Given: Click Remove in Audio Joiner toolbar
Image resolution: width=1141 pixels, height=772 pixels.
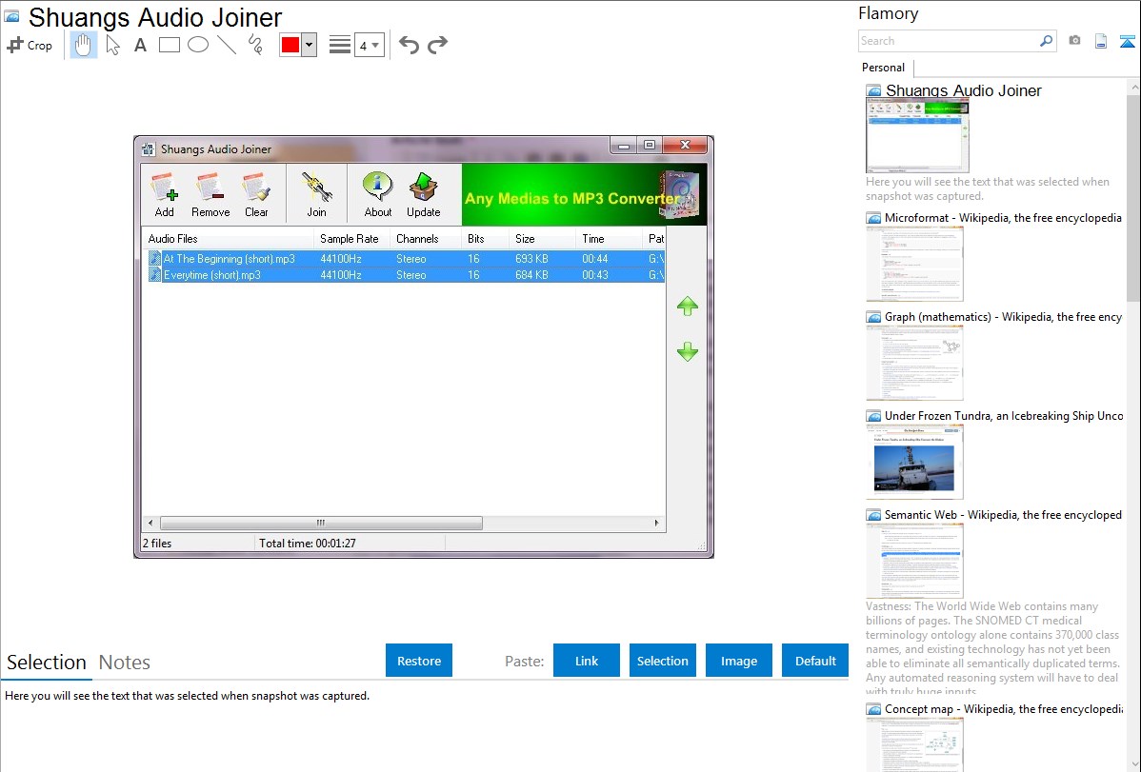Looking at the screenshot, I should (x=210, y=194).
